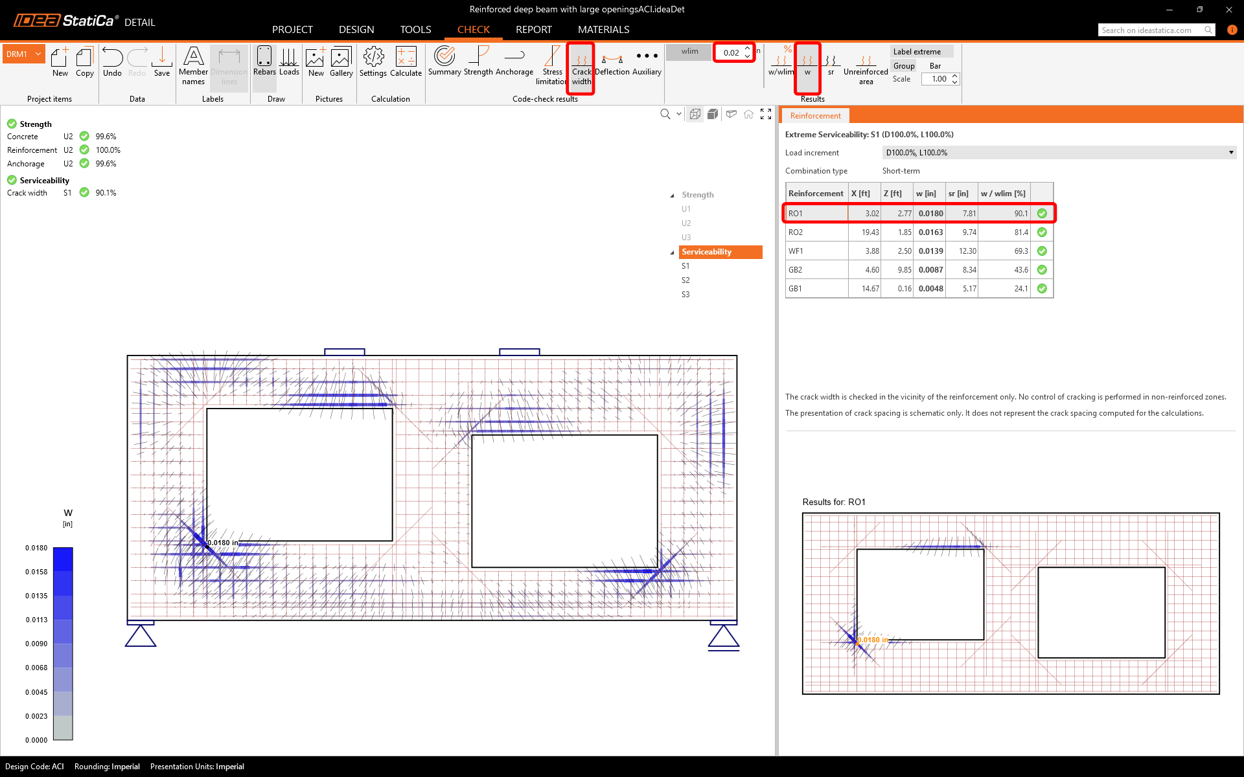Collapse the Strength tree node
This screenshot has height=777, width=1244.
coord(672,196)
